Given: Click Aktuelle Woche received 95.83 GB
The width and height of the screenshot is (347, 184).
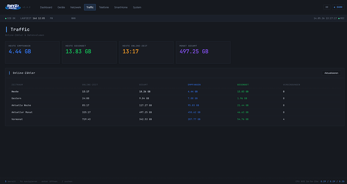Looking at the screenshot, I should [194, 105].
